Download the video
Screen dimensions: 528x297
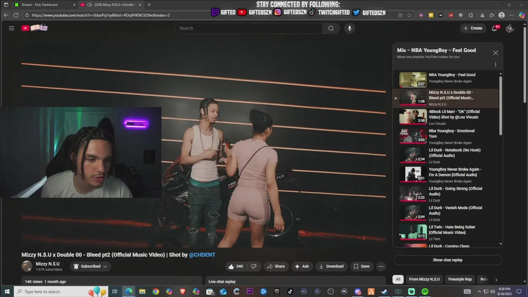pyautogui.click(x=331, y=266)
